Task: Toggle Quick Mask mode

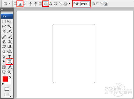Action: 7,89
